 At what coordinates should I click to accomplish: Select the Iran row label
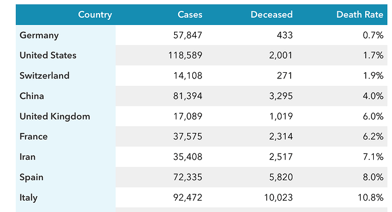(27, 157)
